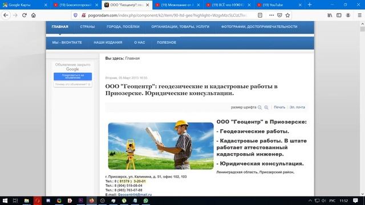The height and width of the screenshot is (205, 365).
Task: Switch to the Google Карты tab
Action: 25,5
